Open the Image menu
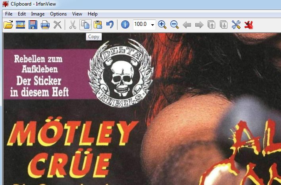Viewport: 281px width, 185px height. point(38,14)
